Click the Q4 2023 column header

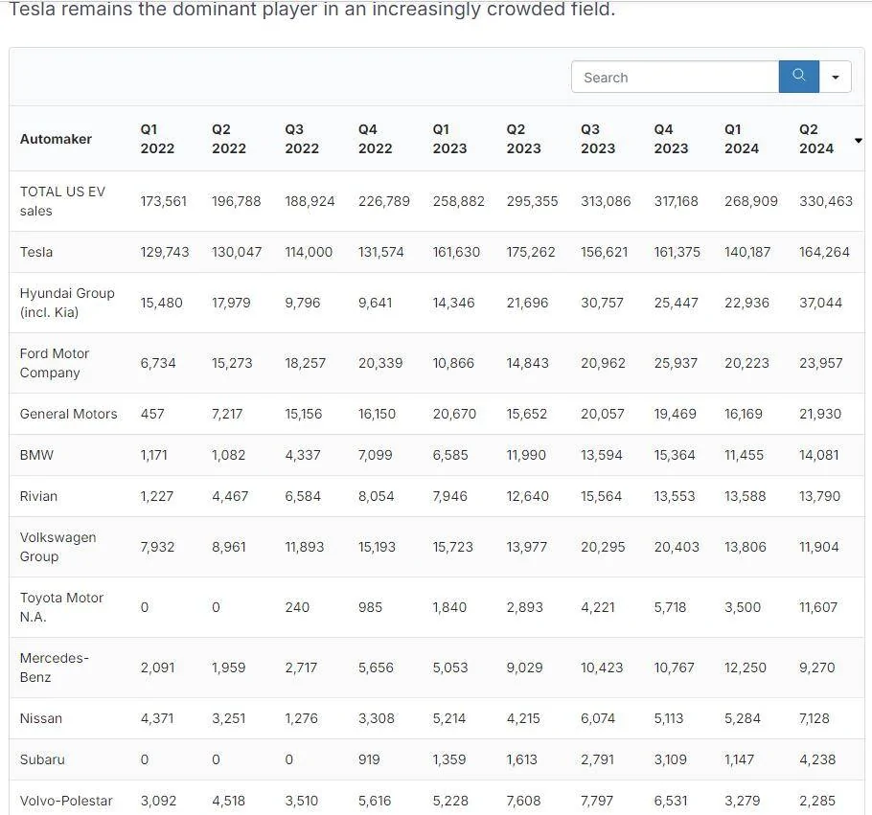(x=671, y=139)
